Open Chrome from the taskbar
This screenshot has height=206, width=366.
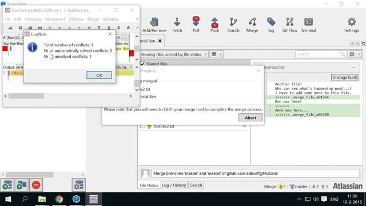(59, 199)
